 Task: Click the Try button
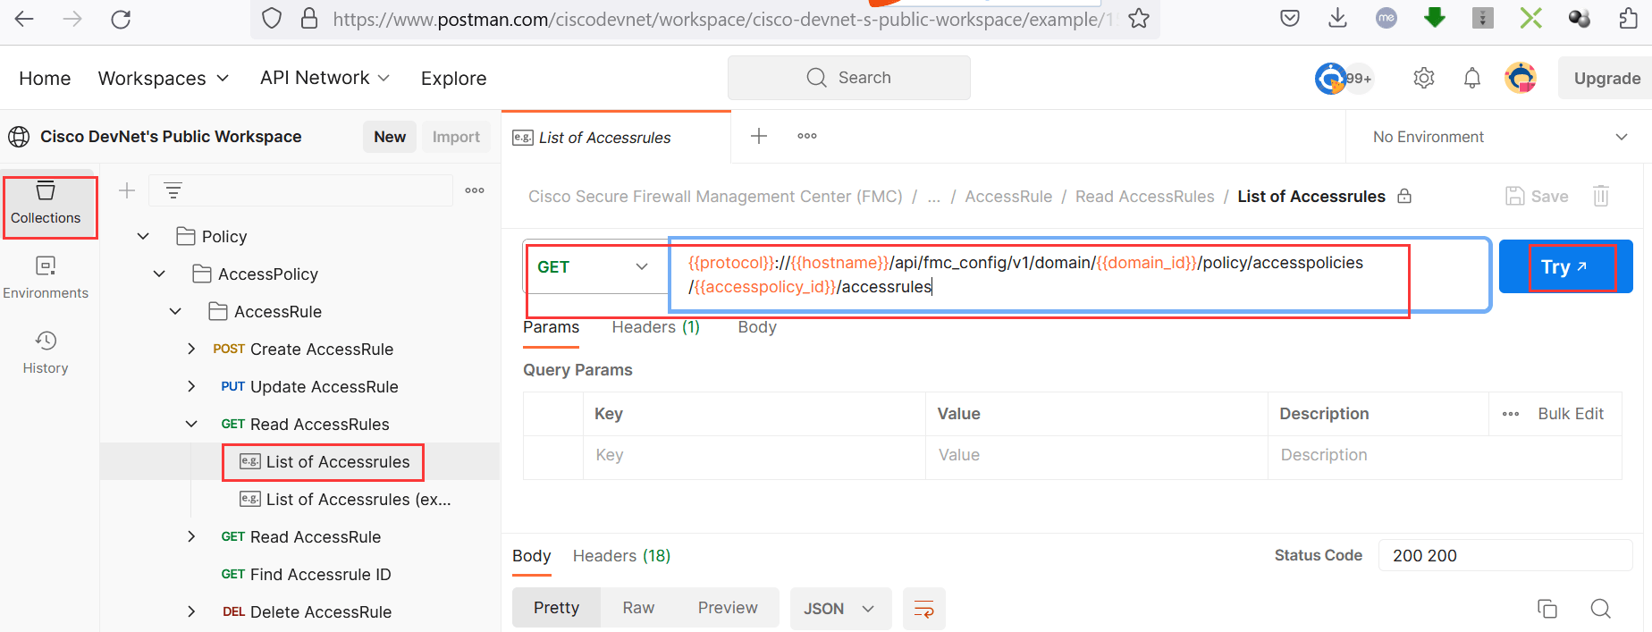[1566, 266]
